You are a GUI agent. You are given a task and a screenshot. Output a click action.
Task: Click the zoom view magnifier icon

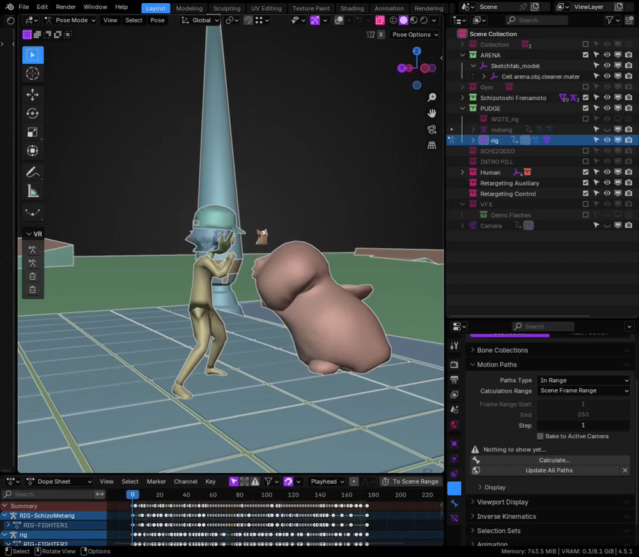pos(431,97)
